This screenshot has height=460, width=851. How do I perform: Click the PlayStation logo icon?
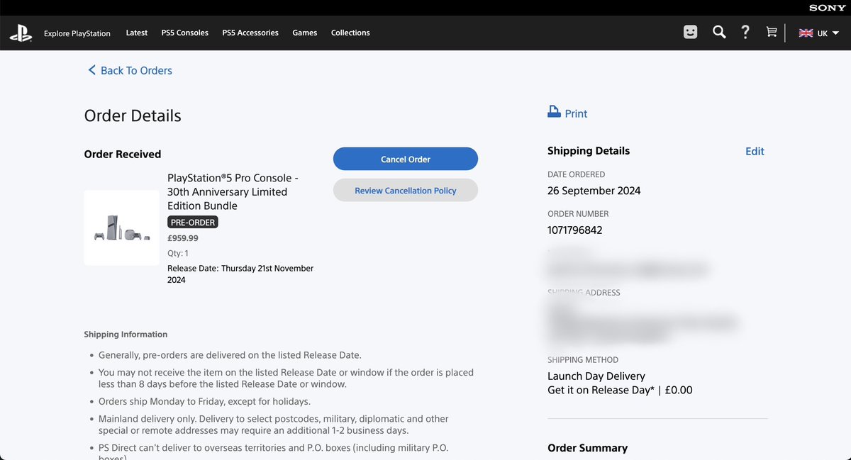coord(21,33)
